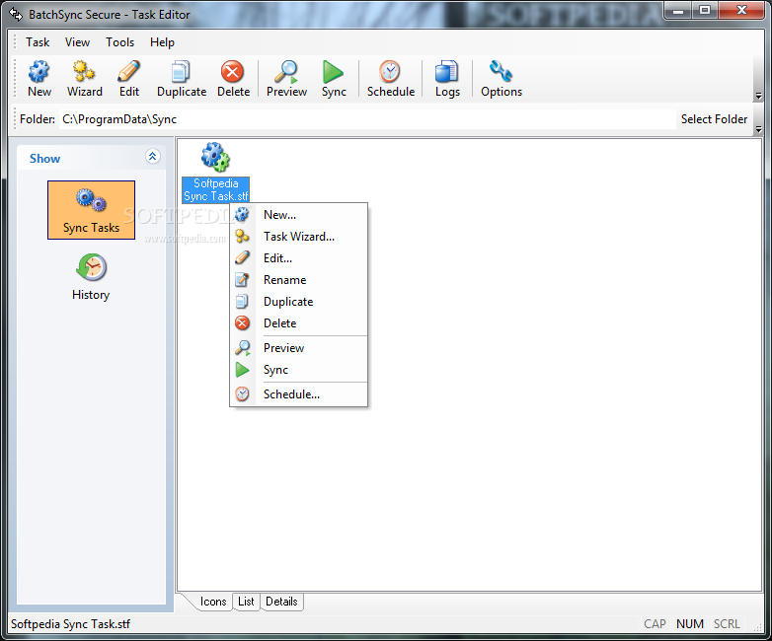The image size is (772, 641).
Task: Click the status bar file name text
Action: (70, 624)
